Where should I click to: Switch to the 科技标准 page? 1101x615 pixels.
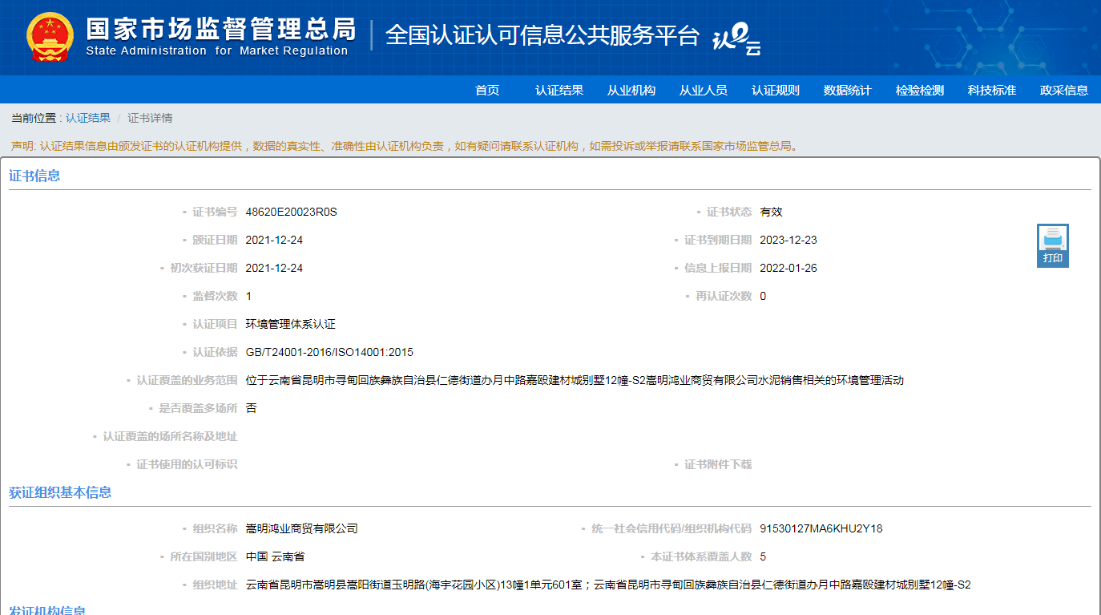coord(992,91)
